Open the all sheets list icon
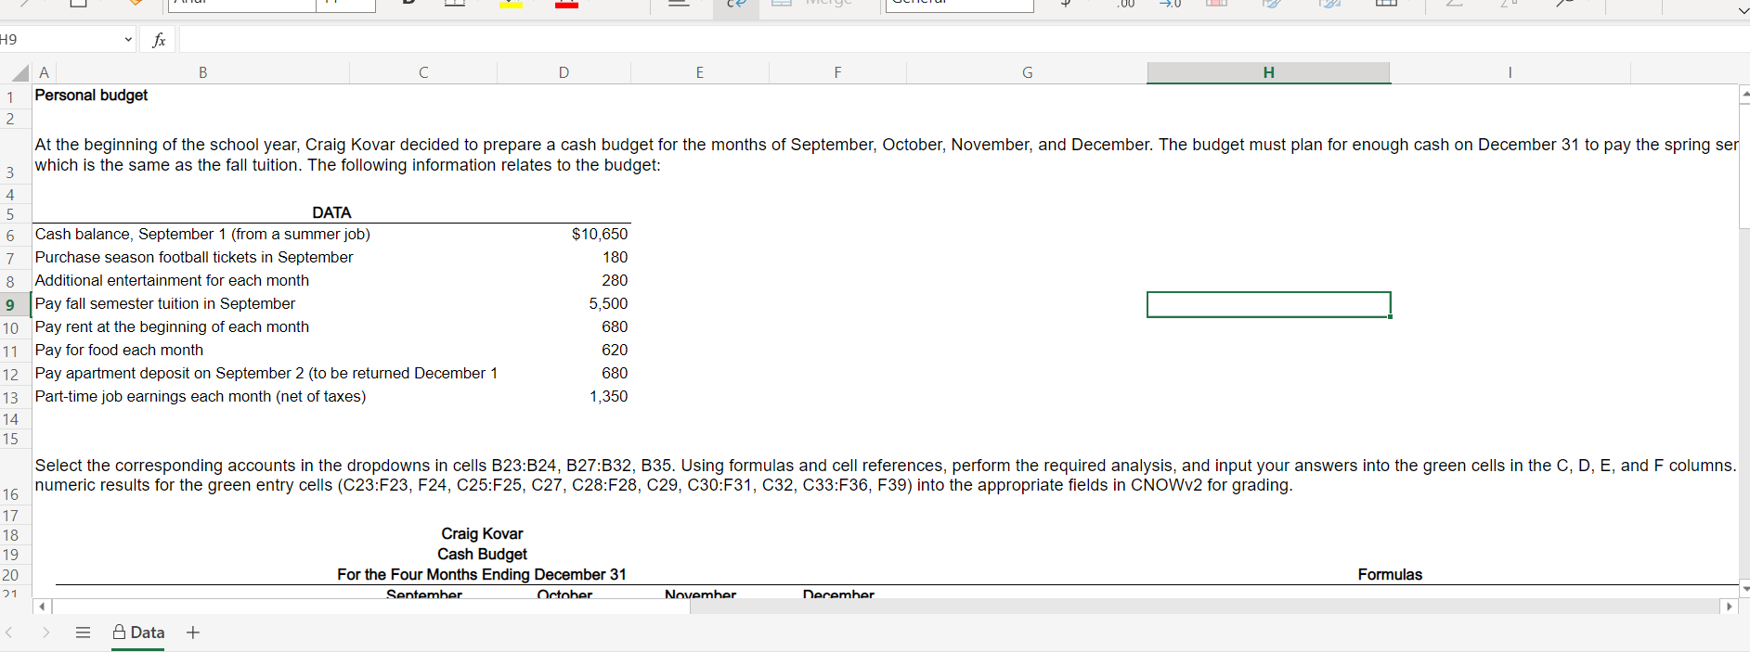 click(83, 633)
